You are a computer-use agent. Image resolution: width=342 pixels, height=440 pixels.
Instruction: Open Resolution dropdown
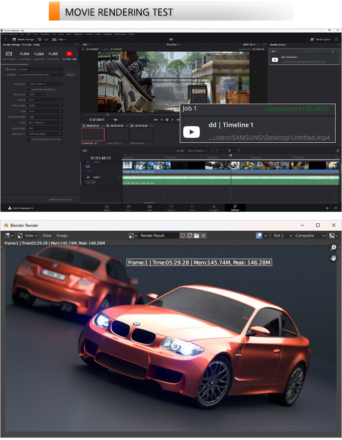coord(45,84)
